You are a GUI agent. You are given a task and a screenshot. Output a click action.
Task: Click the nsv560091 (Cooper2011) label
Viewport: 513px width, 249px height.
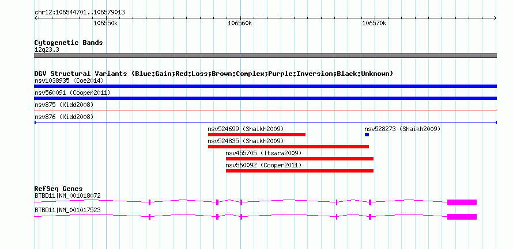(73, 93)
